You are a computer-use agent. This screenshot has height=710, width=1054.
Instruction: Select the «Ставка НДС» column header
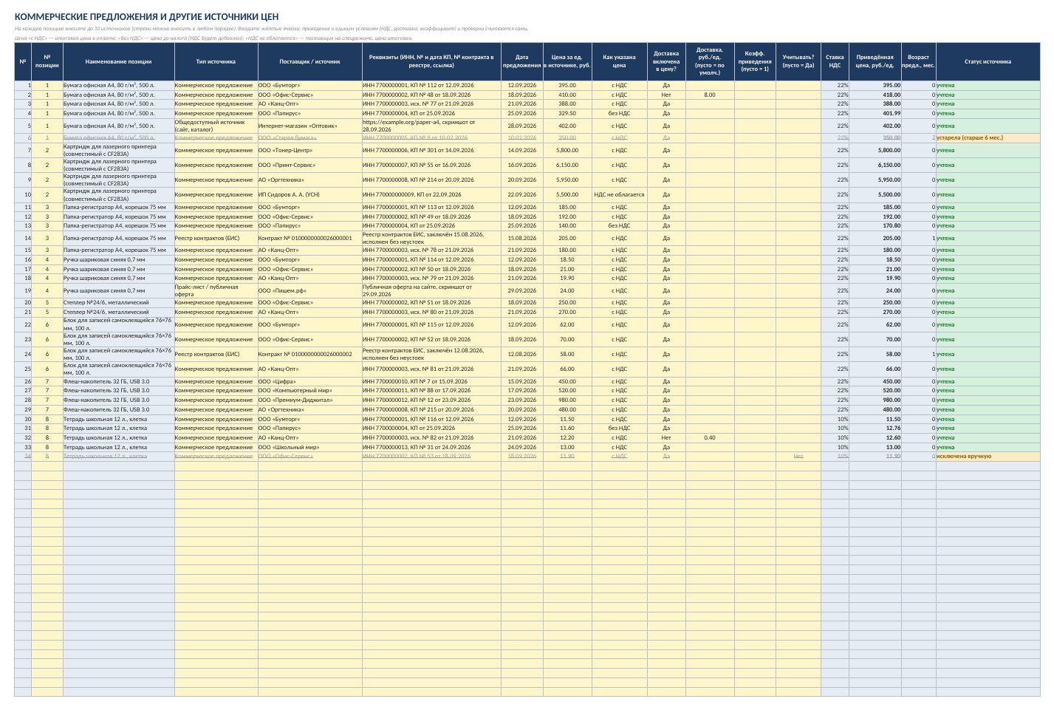tap(835, 62)
